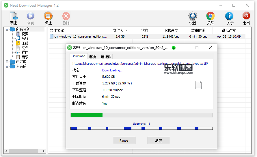This screenshot has height=157, width=257.
Task: Click the Downloading... status text
Action: (113, 70)
